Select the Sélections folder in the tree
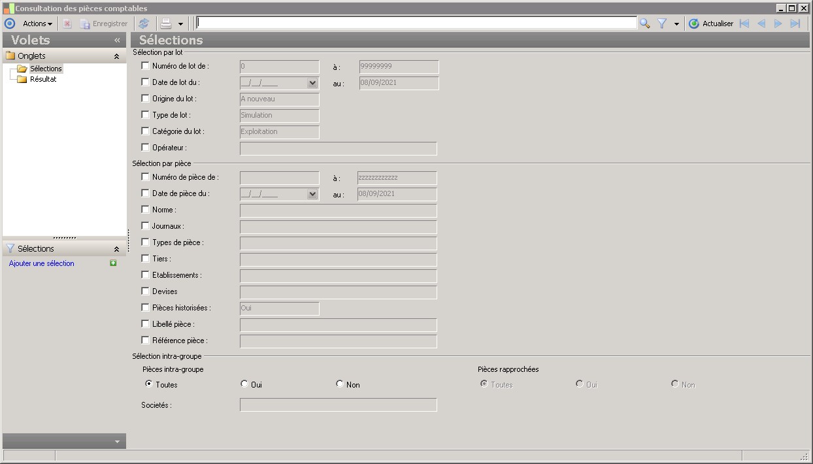 (x=46, y=69)
